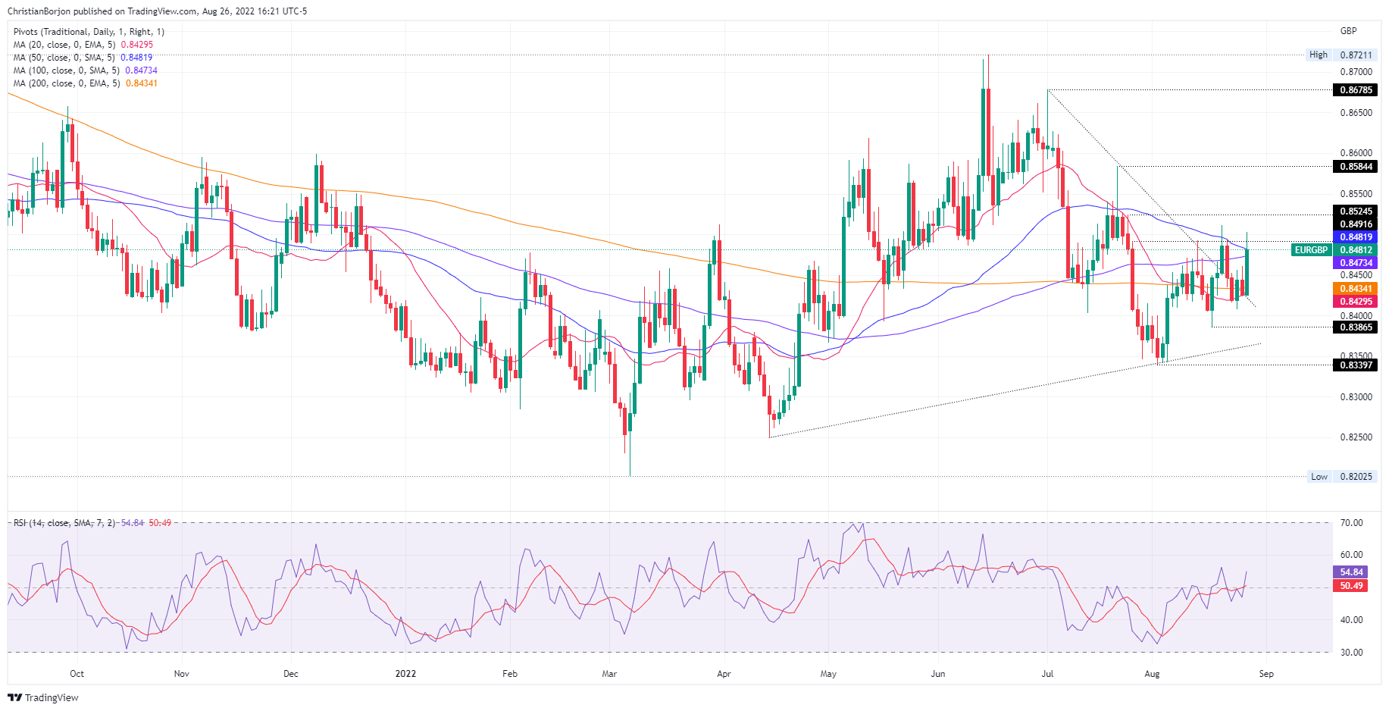Screen dimensions: 1389x711
Task: Select the MA 50 SMA indicator legend
Action: (x=83, y=58)
